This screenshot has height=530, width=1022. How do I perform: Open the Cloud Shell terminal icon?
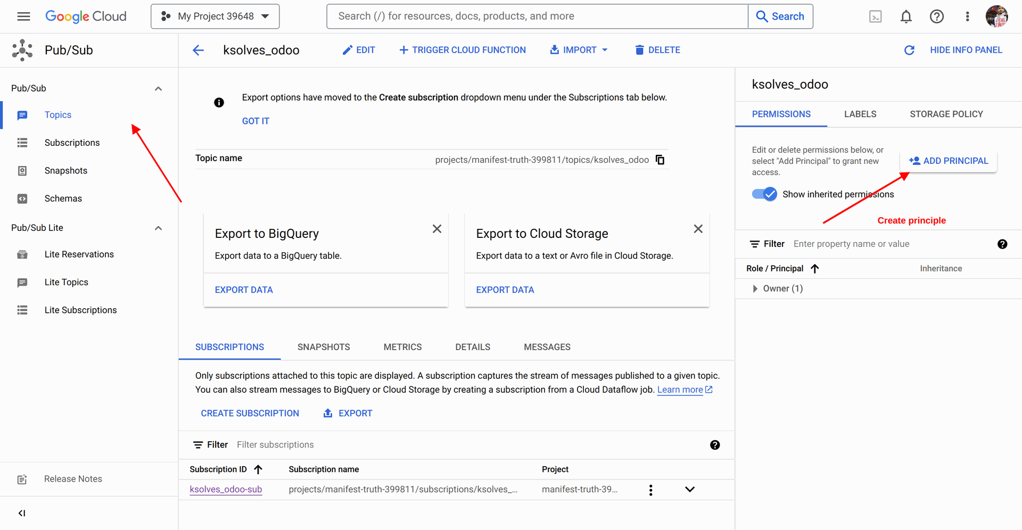click(875, 16)
